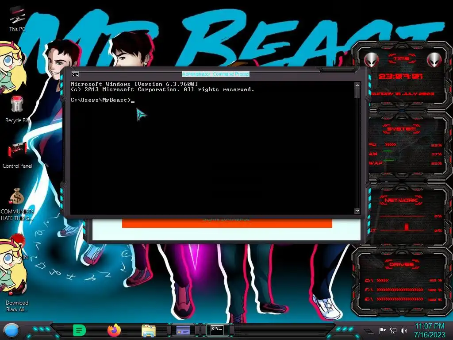Click the C:\Users\MrBeast prompt line
This screenshot has height=340, width=453.
tap(103, 100)
